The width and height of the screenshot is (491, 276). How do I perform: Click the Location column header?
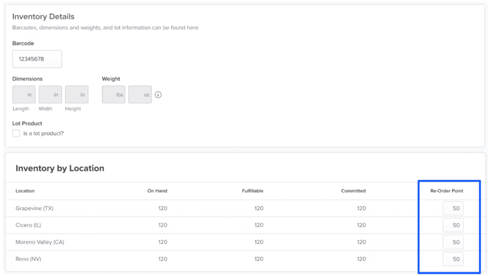coord(25,191)
